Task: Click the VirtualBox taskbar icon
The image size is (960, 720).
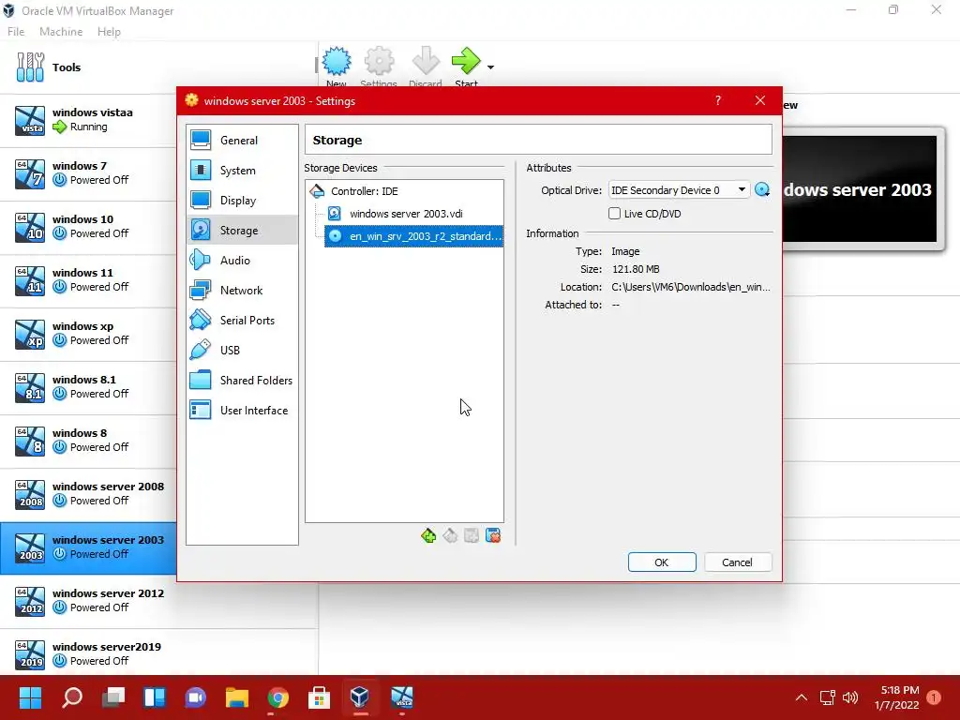Action: (360, 697)
